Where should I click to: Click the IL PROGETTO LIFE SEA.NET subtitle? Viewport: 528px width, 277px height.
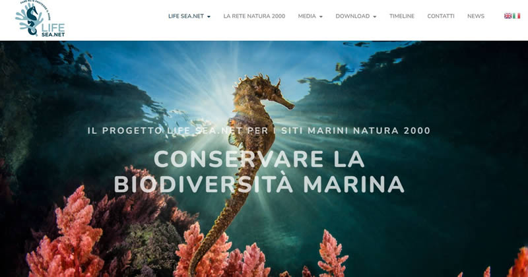[x=259, y=131]
